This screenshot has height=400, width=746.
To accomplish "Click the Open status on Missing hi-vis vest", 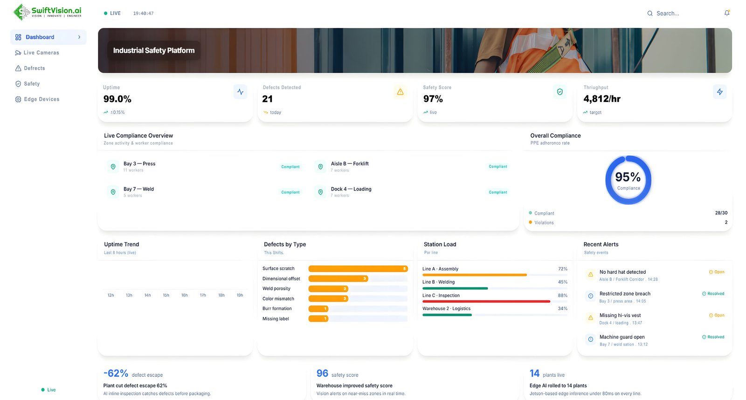I will 717,315.
